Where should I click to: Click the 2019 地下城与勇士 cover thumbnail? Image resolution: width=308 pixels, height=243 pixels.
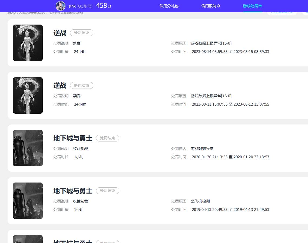point(28,201)
